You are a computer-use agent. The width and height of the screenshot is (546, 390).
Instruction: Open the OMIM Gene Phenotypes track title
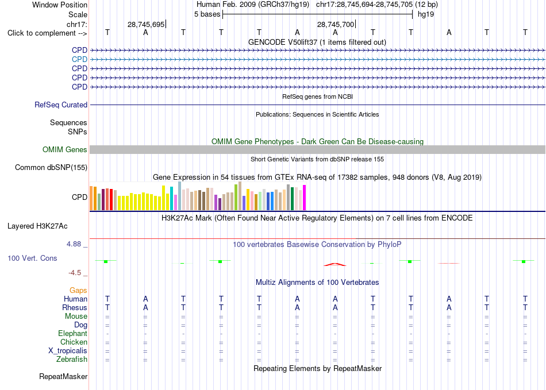317,142
